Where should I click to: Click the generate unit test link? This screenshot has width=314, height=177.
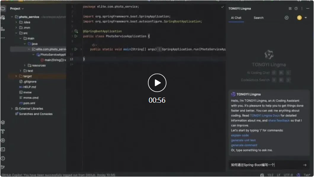click(243, 140)
